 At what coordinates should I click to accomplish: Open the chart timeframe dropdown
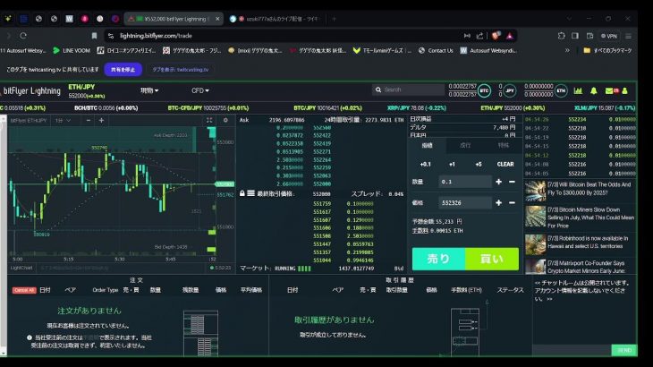(x=63, y=120)
